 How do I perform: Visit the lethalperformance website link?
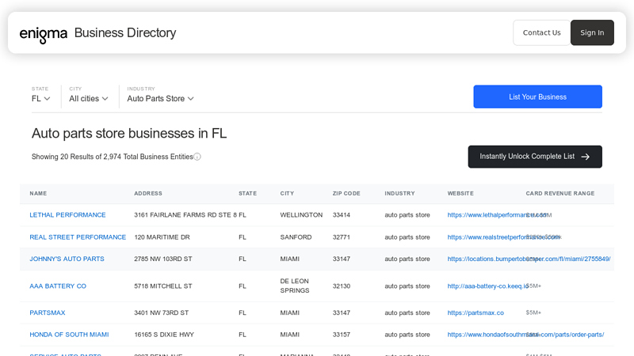coord(497,214)
